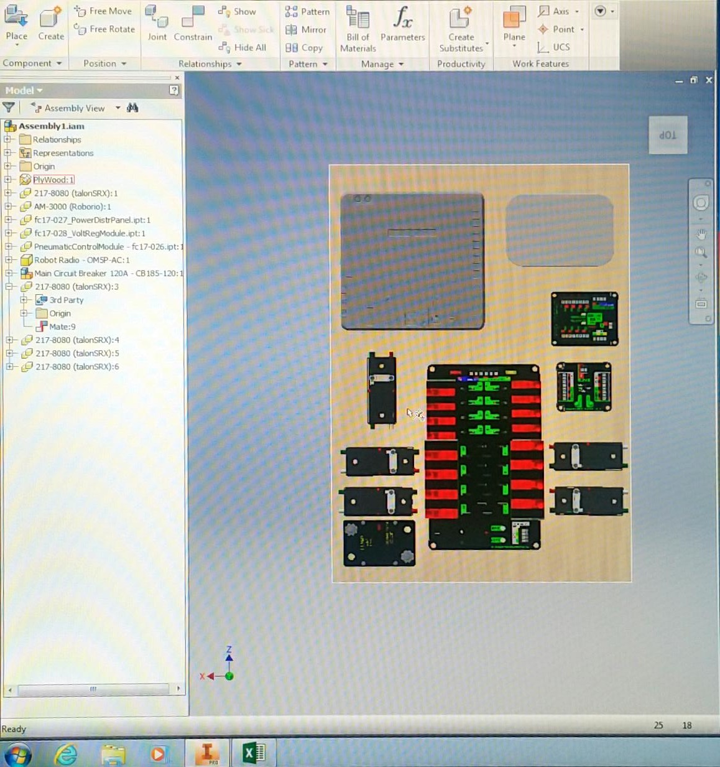Collapse the 217-8080 (talonSRX):3 node
The height and width of the screenshot is (767, 720).
[x=9, y=287]
